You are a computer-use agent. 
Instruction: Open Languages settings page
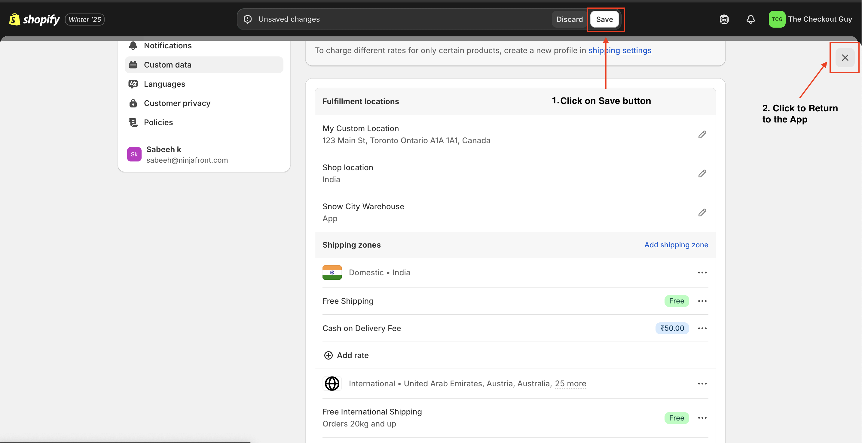(x=164, y=84)
